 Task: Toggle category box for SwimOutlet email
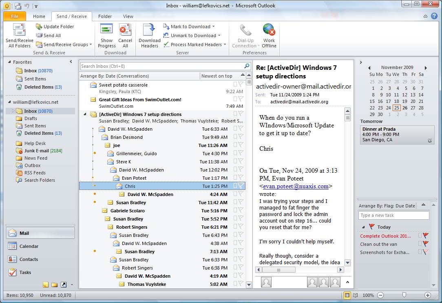(x=235, y=98)
